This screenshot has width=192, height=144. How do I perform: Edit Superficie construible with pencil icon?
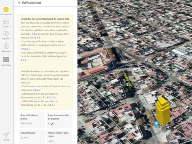click(52, 124)
